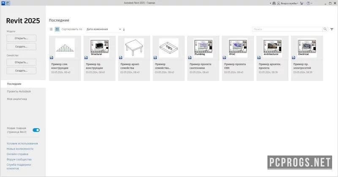Click the help question mark icon
Screen dimensions: 338x177
pyautogui.click(x=308, y=3)
